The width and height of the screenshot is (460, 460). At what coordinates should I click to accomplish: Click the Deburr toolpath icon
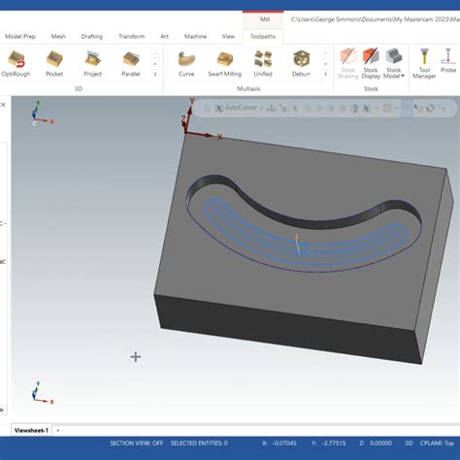click(301, 64)
